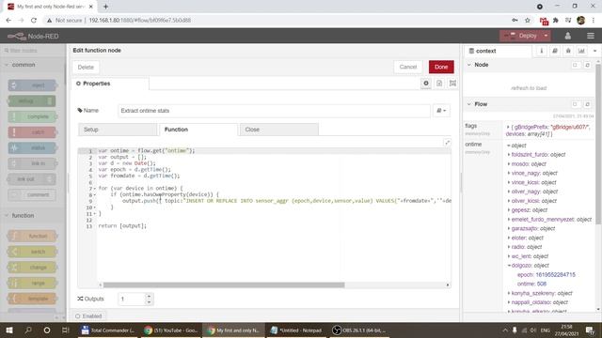
Task: Select the comment node in palette
Action: pos(32,194)
